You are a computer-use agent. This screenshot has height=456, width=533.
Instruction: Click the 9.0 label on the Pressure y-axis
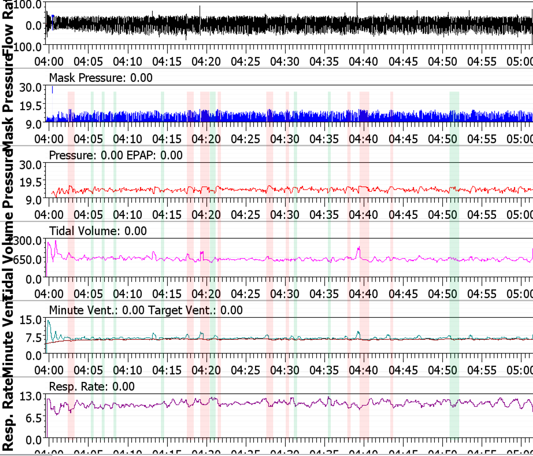coord(34,200)
